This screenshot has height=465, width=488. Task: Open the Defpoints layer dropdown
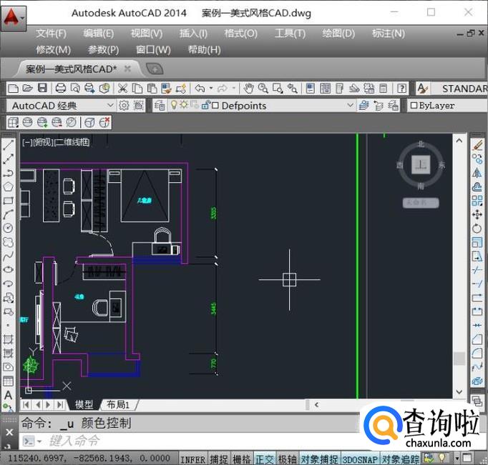point(350,105)
